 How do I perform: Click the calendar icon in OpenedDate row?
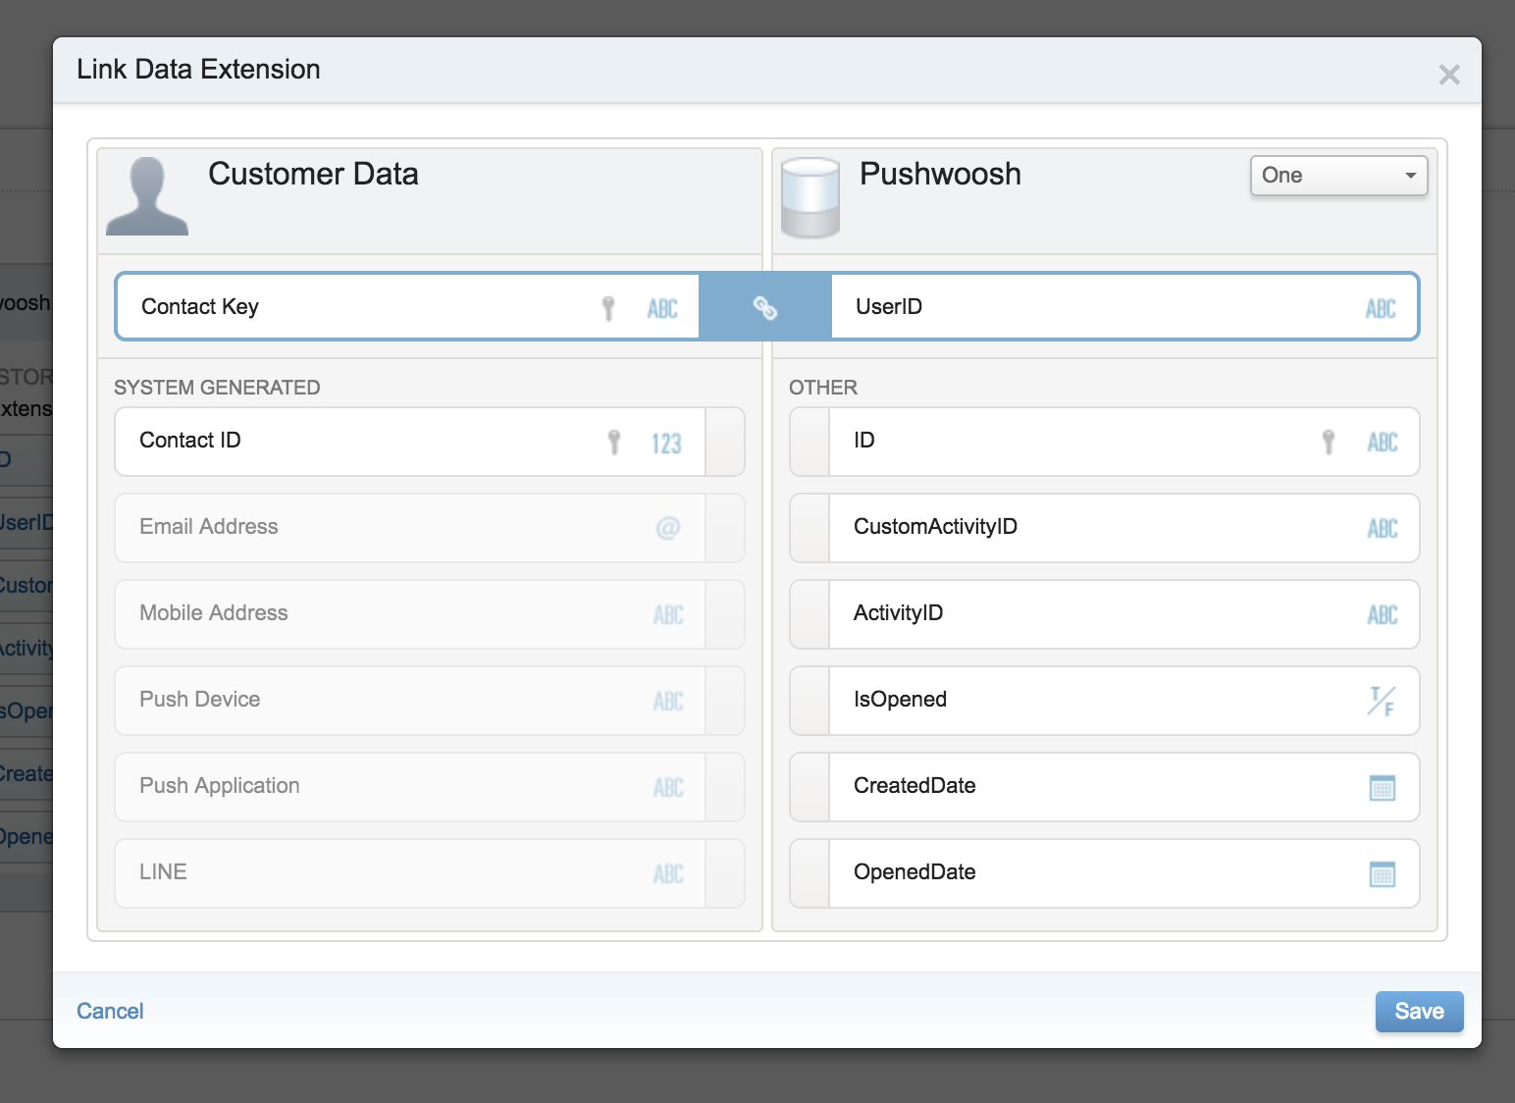pos(1383,873)
